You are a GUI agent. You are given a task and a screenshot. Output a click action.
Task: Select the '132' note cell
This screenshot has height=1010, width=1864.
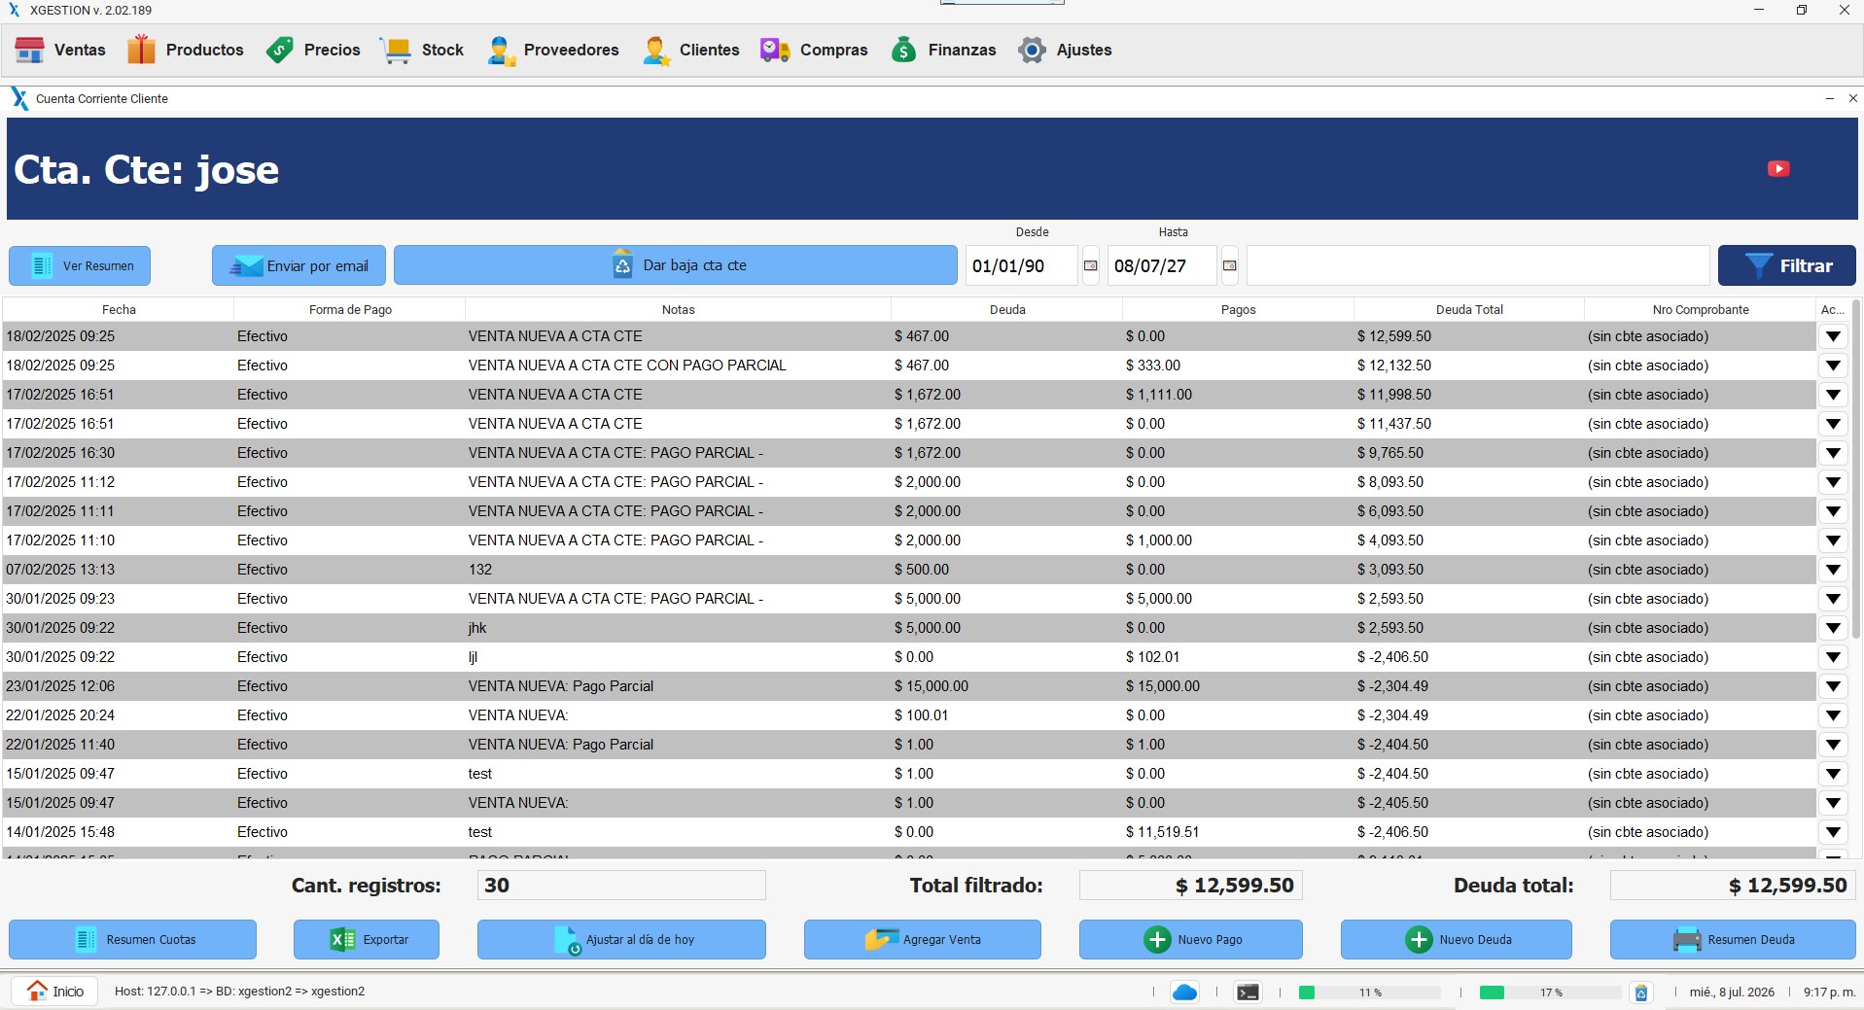pos(678,570)
